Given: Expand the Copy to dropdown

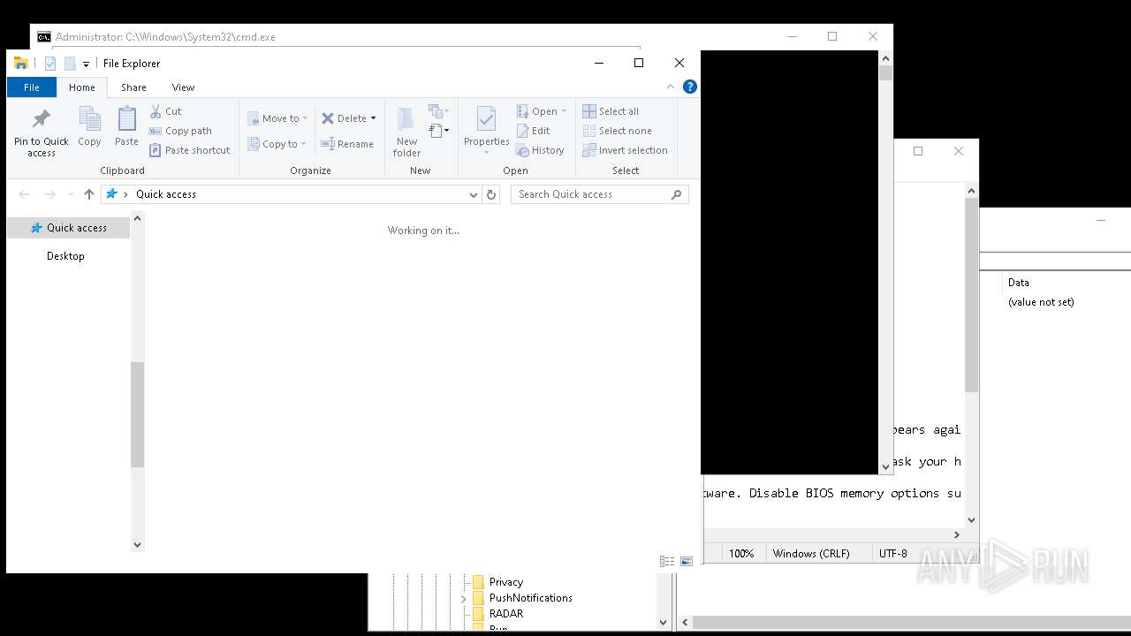Looking at the screenshot, I should [303, 144].
